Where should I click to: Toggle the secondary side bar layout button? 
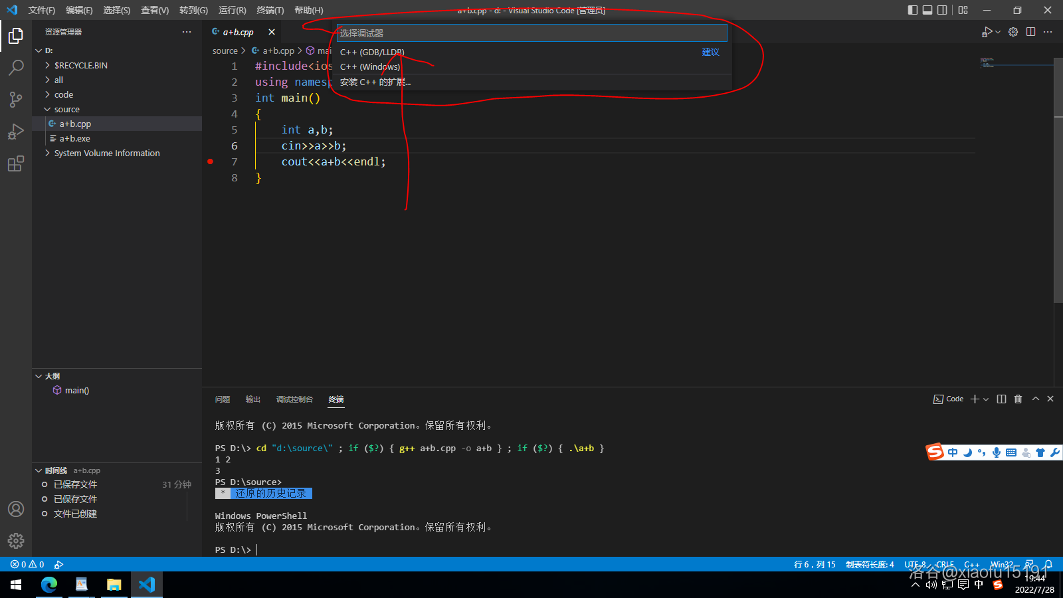click(942, 10)
